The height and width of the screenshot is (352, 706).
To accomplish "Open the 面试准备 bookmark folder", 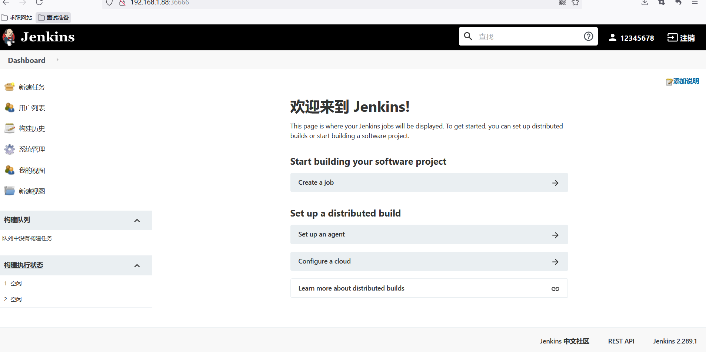I will click(x=53, y=17).
